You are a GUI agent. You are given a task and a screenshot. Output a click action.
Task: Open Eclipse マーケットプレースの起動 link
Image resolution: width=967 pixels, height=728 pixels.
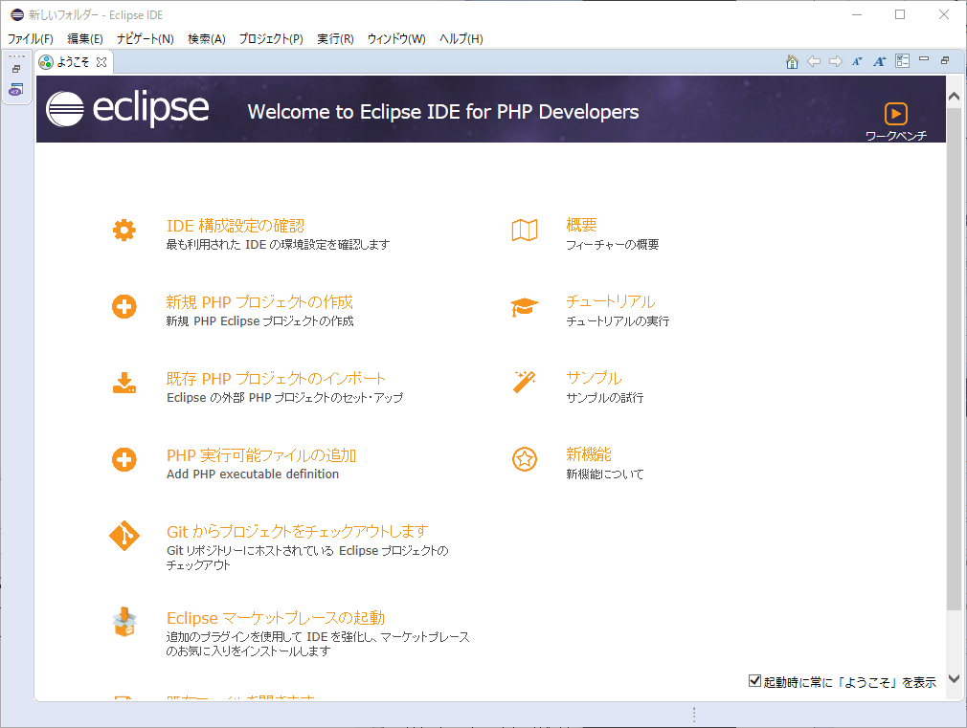pos(276,618)
